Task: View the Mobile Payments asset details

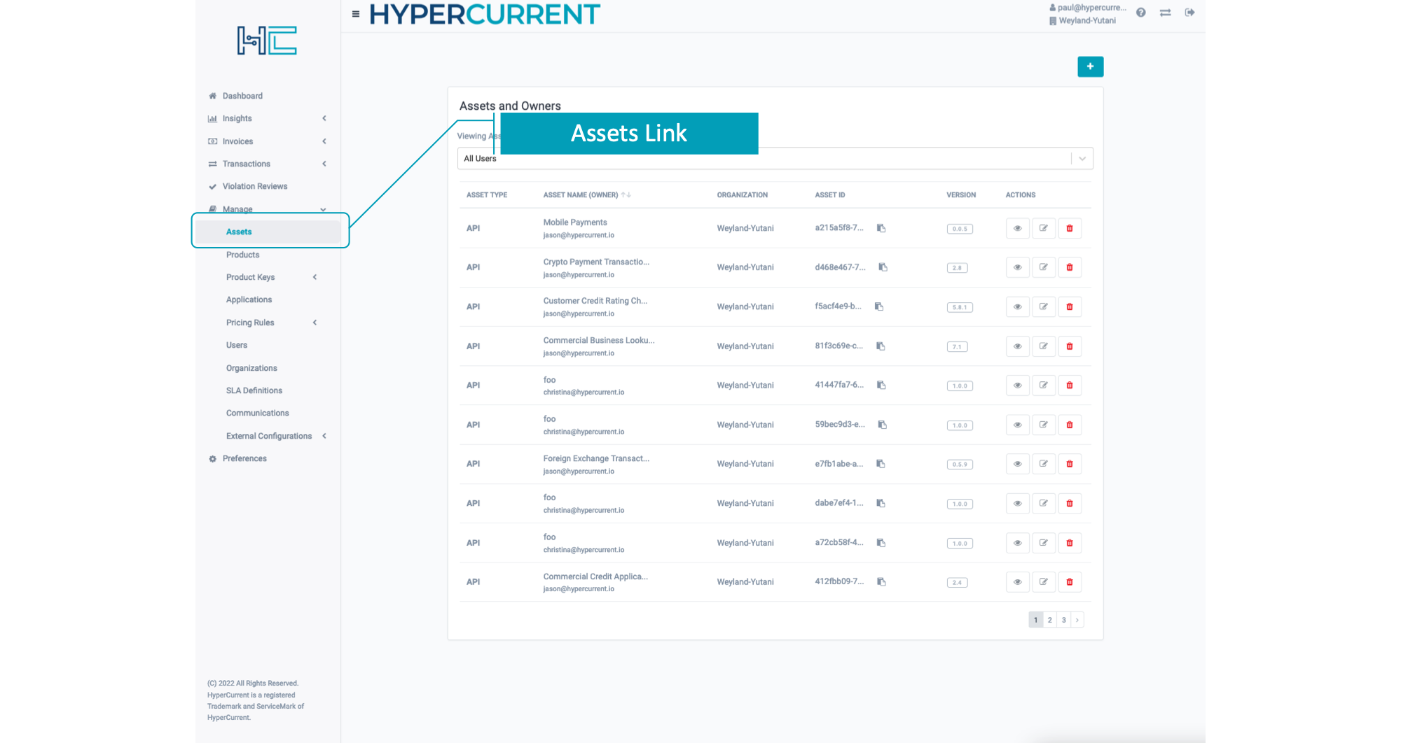Action: (1017, 228)
